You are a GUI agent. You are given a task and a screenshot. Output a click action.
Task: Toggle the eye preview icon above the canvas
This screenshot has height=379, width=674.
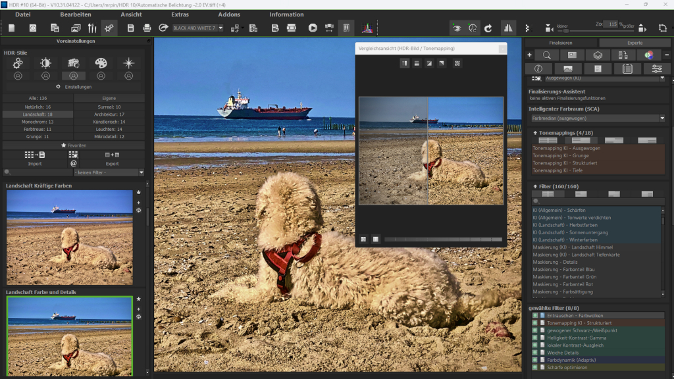click(457, 27)
